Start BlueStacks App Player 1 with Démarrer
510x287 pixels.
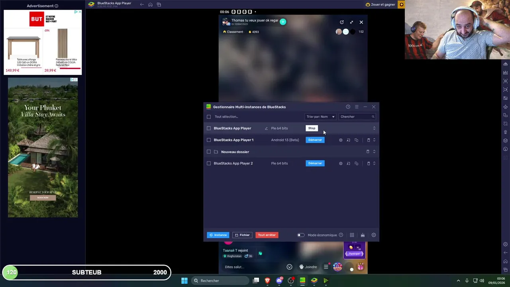pyautogui.click(x=315, y=140)
